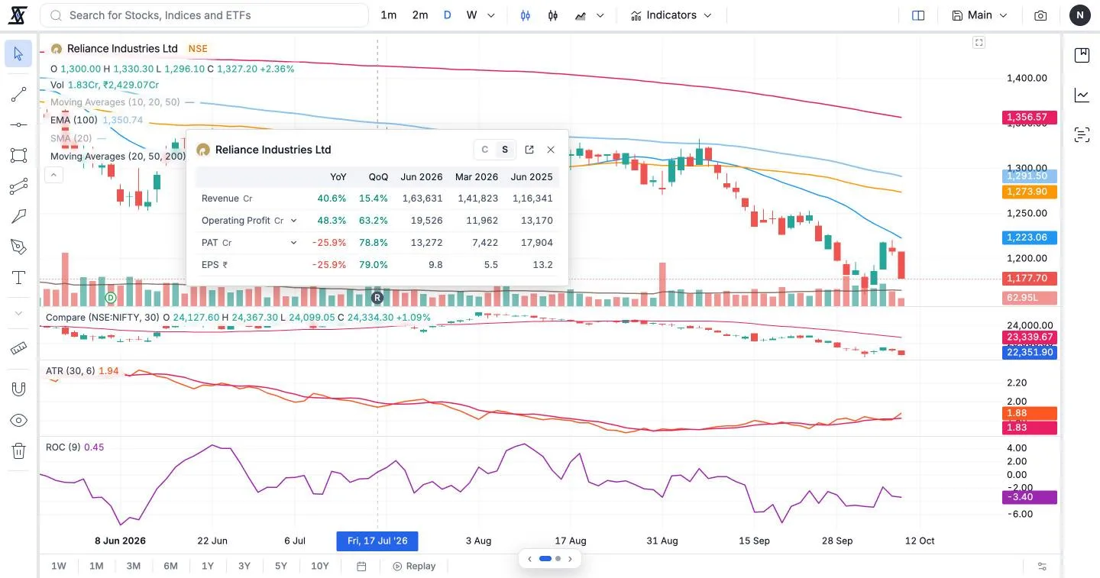Open the calendar date picker
Image resolution: width=1100 pixels, height=578 pixels.
tap(361, 566)
